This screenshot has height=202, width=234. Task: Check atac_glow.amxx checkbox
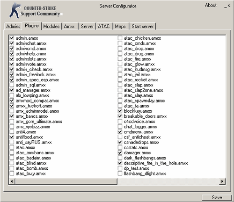pos(120,64)
